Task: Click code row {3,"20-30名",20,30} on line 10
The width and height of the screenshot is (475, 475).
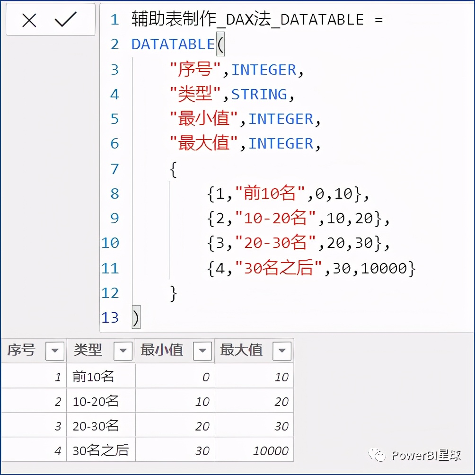Action: pyautogui.click(x=298, y=243)
